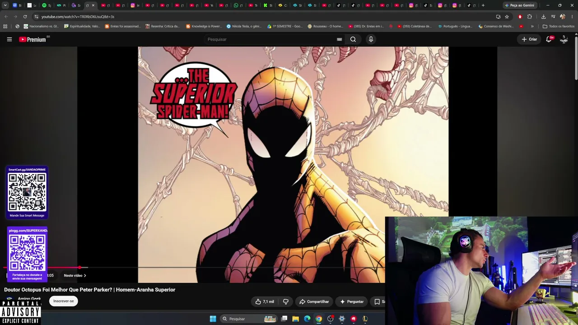Expand the hidden bookmarks overflow chevron
The image size is (578, 325).
(532, 26)
